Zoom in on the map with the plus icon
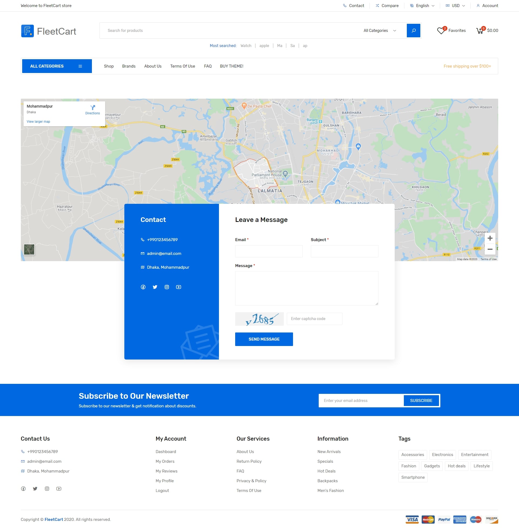This screenshot has width=519, height=529. [x=490, y=238]
